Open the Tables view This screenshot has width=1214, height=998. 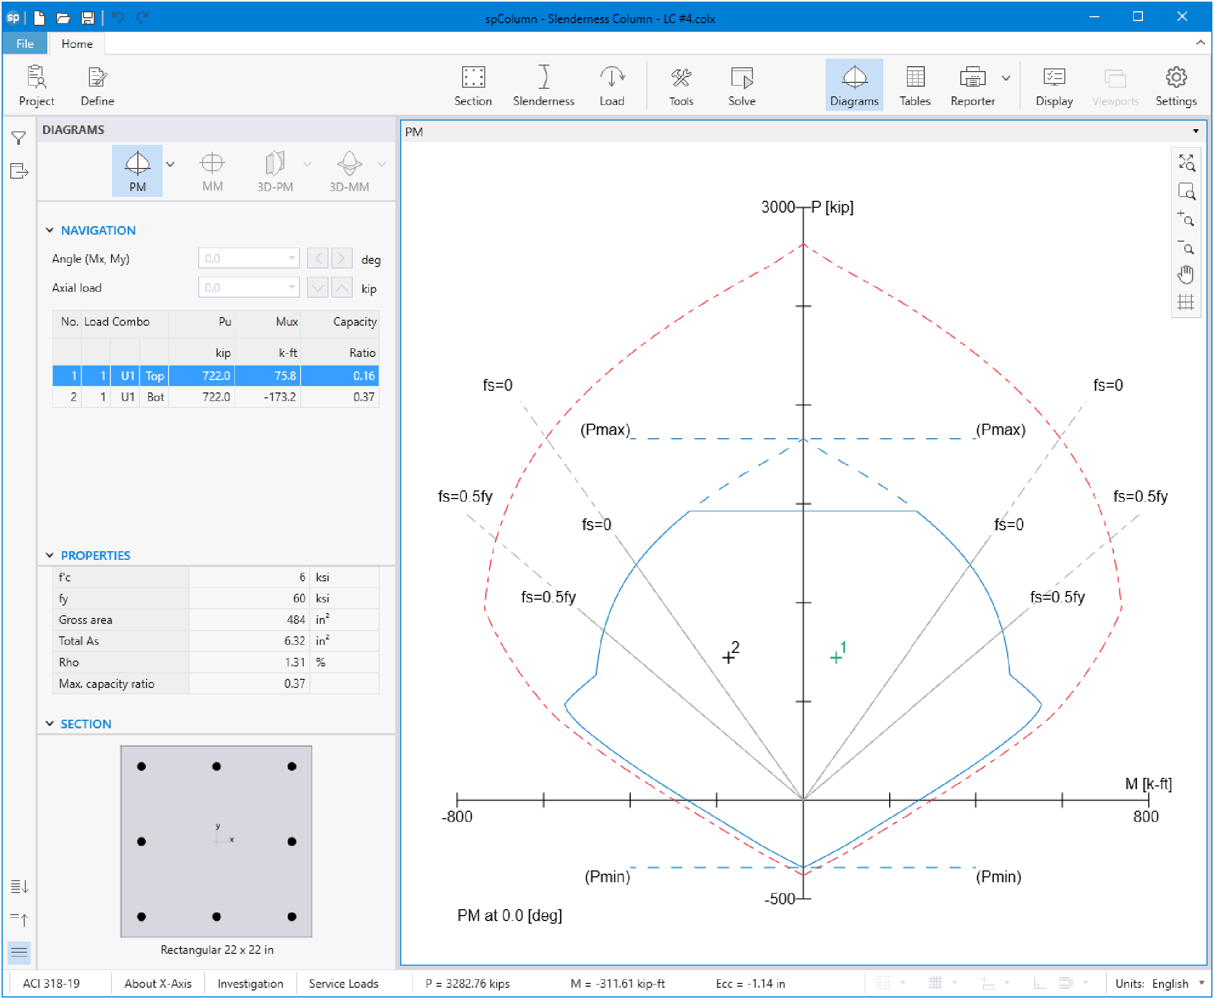[x=915, y=86]
